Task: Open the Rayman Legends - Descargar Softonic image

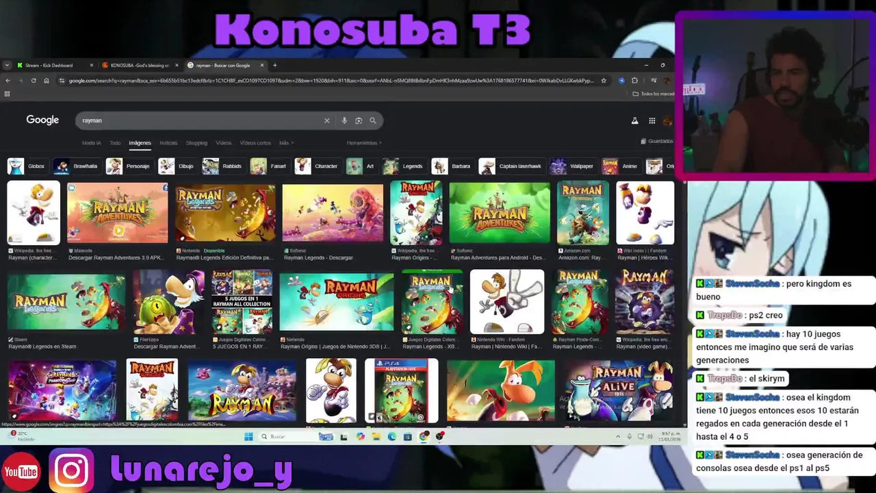Action: click(x=333, y=213)
